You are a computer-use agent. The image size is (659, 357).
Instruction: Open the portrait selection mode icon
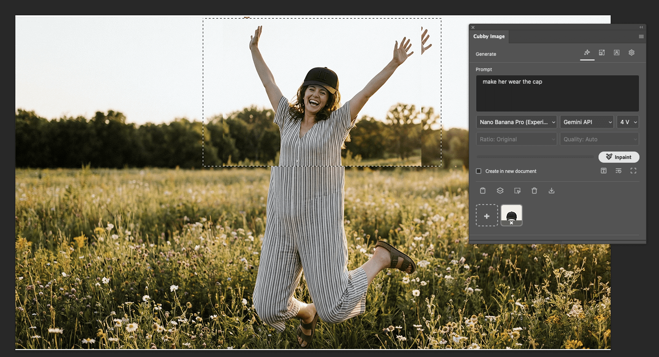tap(617, 53)
